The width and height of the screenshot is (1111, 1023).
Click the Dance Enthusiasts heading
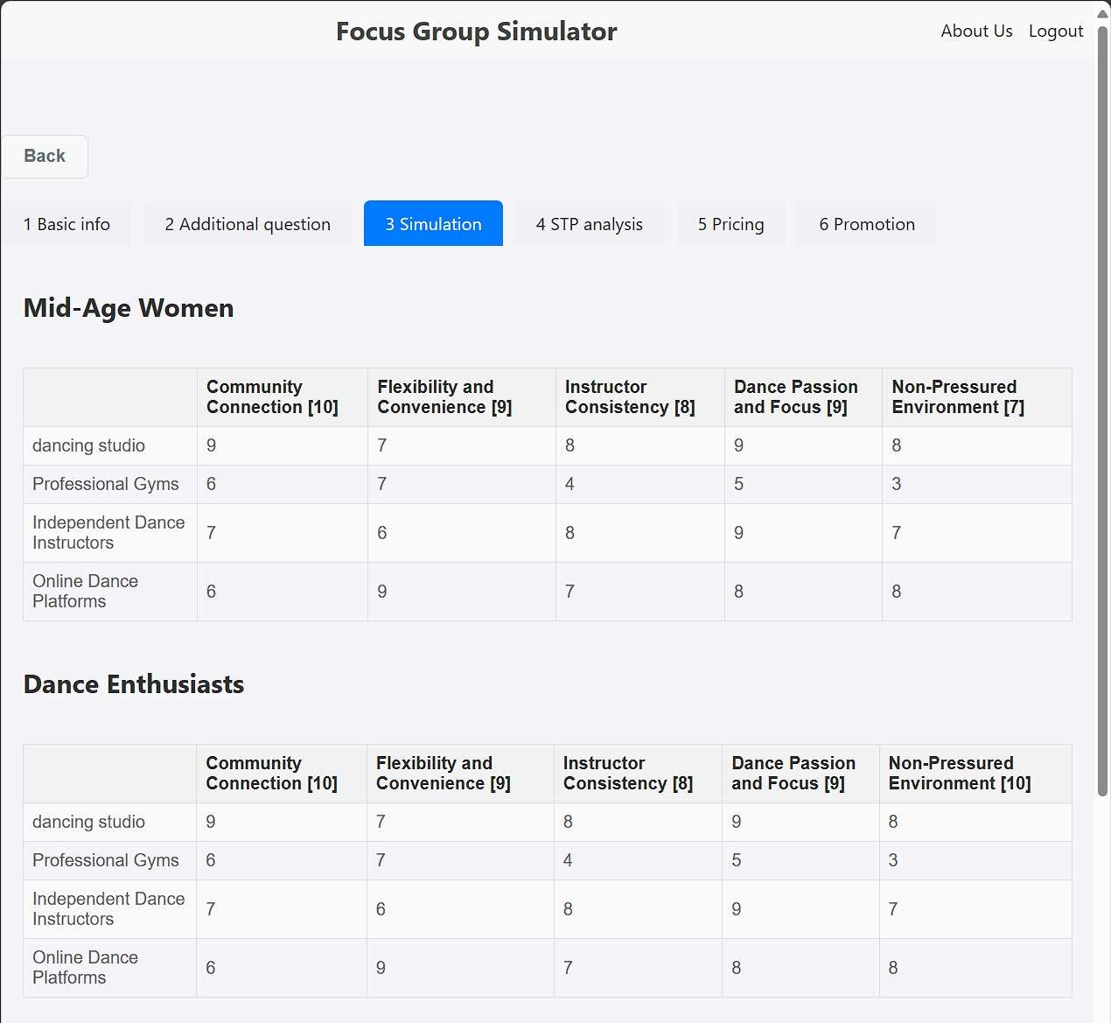click(x=134, y=684)
